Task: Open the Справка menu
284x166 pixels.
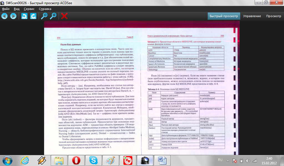Action: tap(45, 9)
